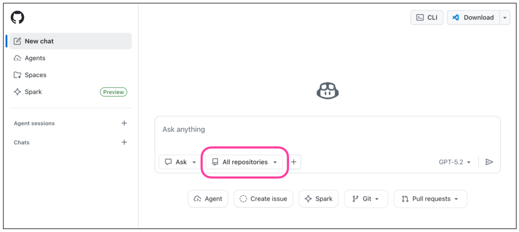Click the GitHub logo icon
The image size is (519, 232).
point(18,17)
